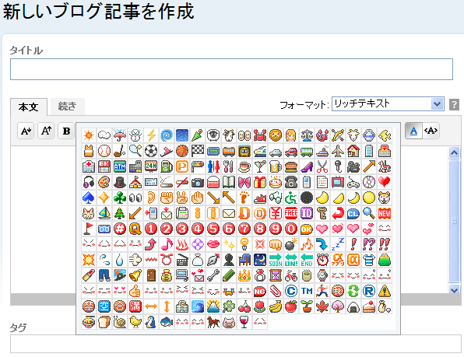Open the 本文 tab
Viewport: 464px width, 357px height.
(28, 107)
